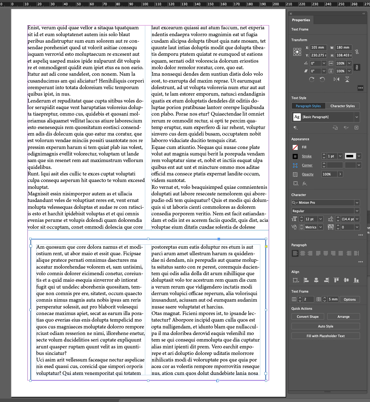This screenshot has height=402, width=370.
Task: Select Justify with last line centered
Action: point(326,253)
